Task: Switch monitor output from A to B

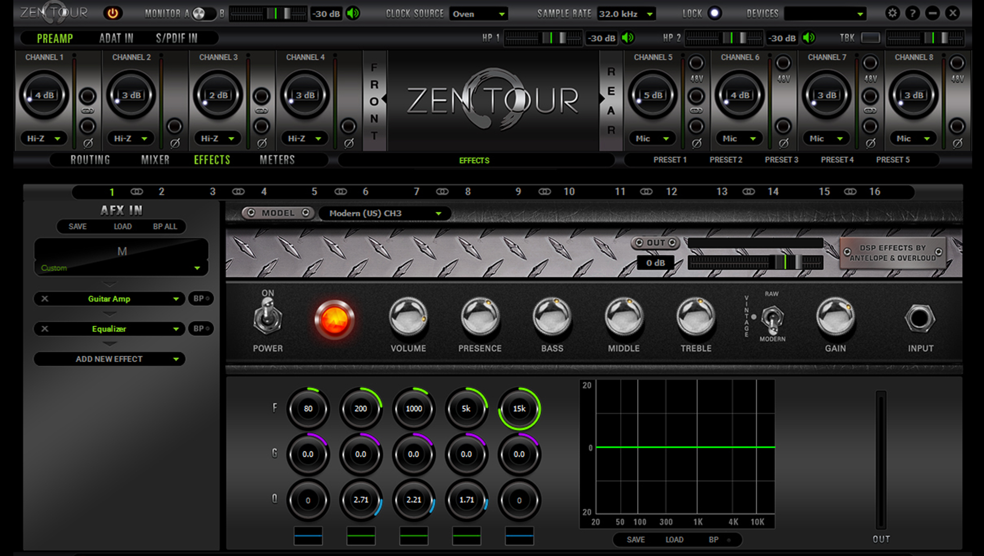Action: (208, 14)
